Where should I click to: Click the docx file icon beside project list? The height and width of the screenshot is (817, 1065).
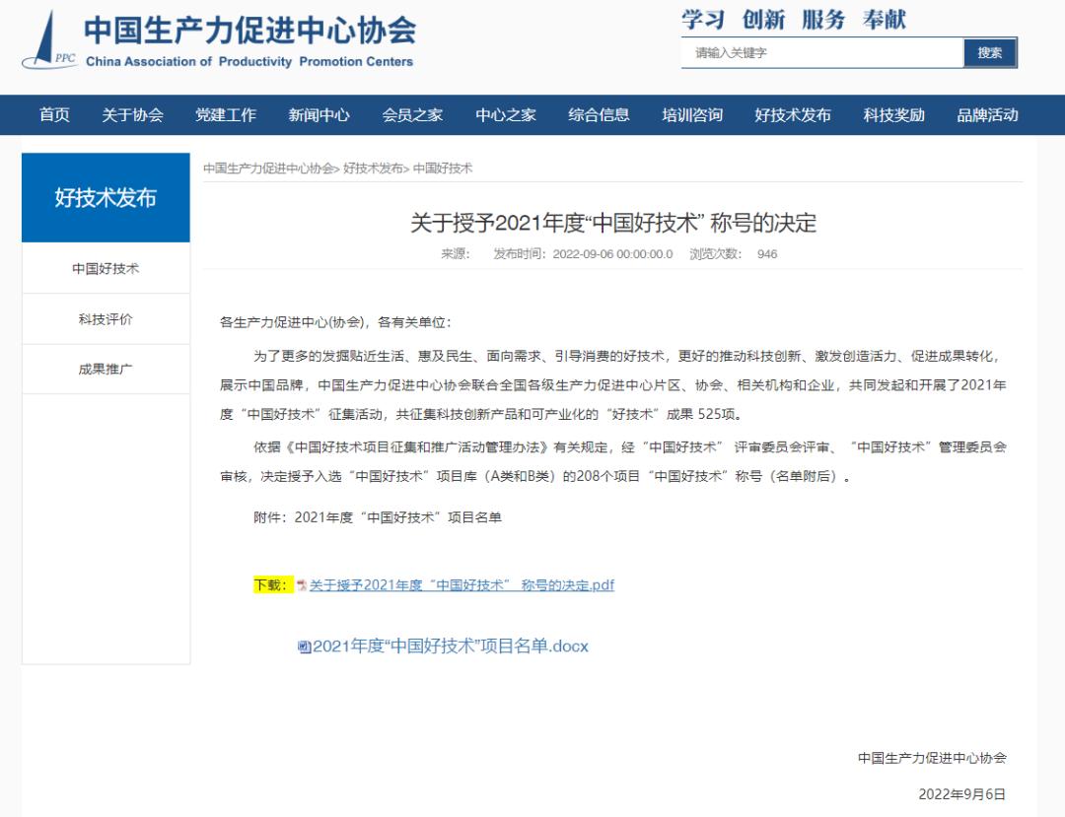point(305,647)
